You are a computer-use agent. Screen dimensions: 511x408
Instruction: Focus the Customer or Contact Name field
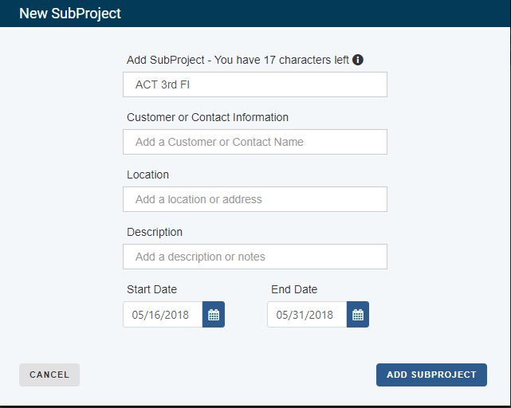click(x=255, y=142)
